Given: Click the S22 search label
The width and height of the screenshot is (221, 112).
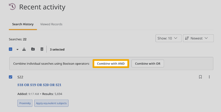Looking at the screenshot, I should pos(20,77).
